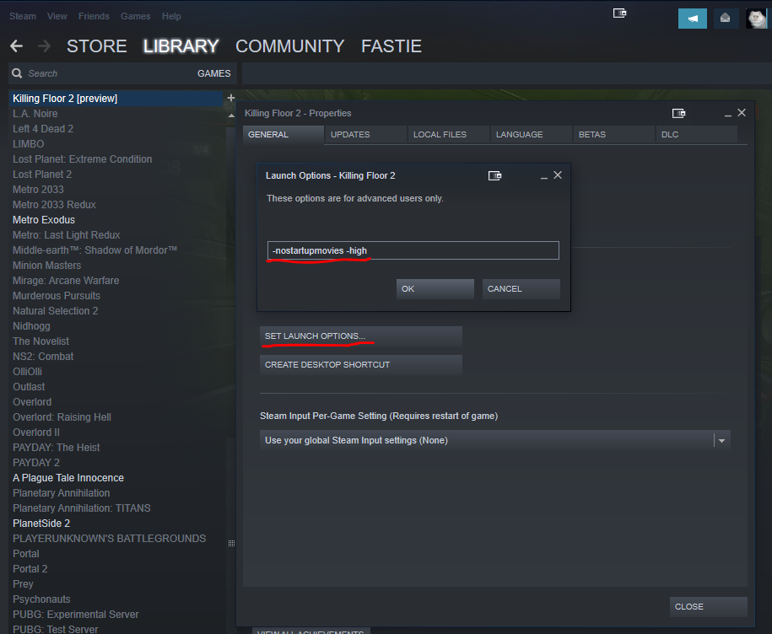Image resolution: width=772 pixels, height=634 pixels.
Task: Open the Steam menu
Action: click(23, 16)
